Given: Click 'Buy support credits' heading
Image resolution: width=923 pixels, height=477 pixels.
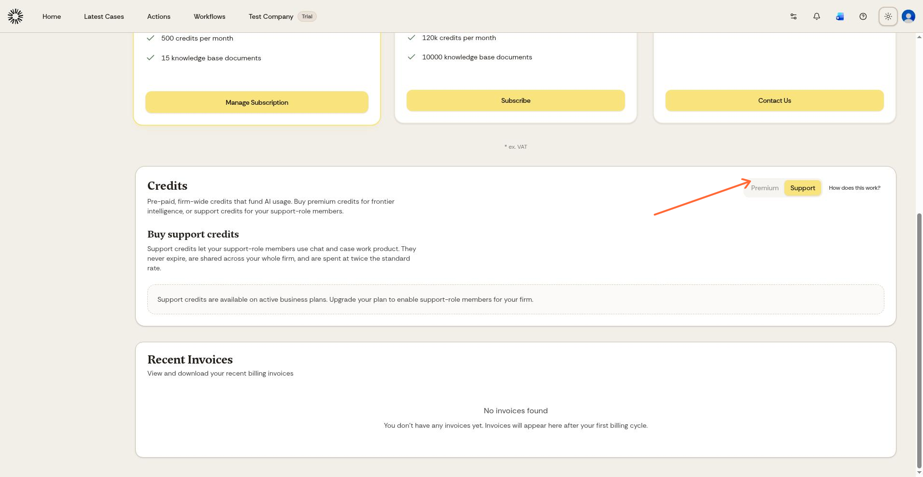Looking at the screenshot, I should click(x=193, y=234).
